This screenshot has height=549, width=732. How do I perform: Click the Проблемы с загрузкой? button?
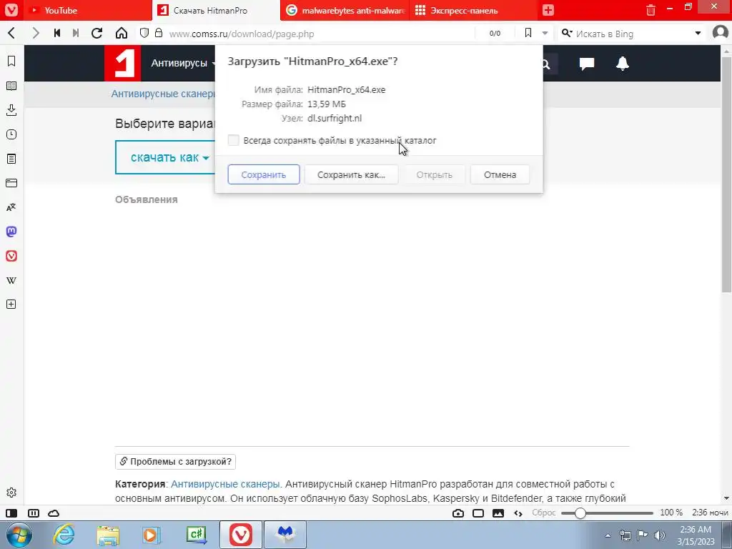176,461
